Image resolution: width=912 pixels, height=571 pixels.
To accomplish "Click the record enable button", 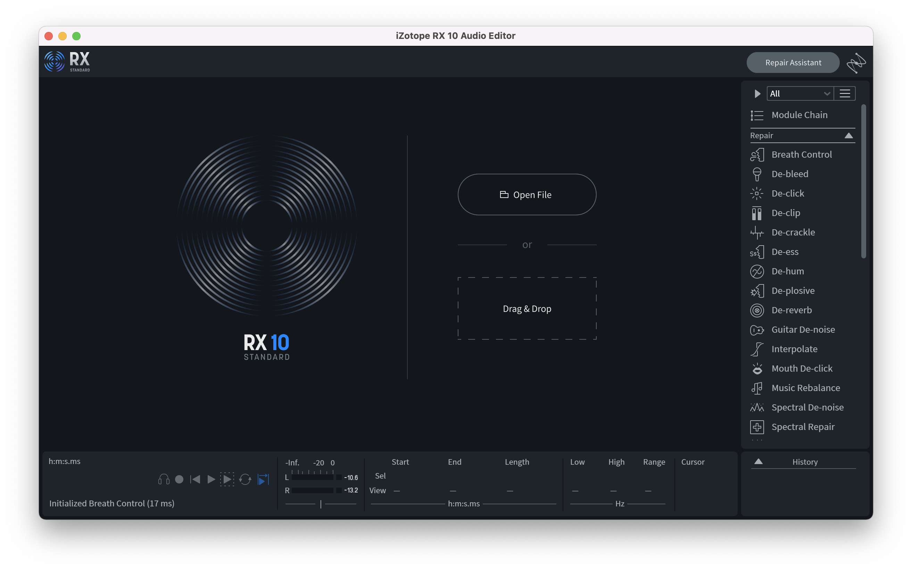I will [179, 480].
